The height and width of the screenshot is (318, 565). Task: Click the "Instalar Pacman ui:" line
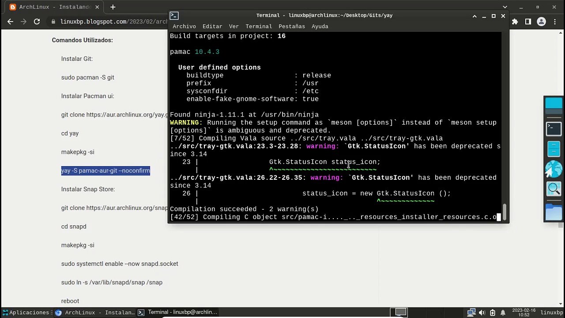tap(87, 96)
